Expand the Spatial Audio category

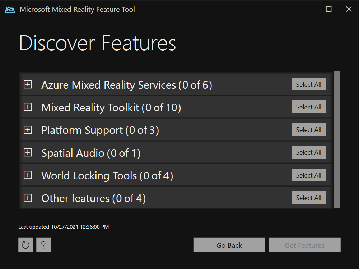[28, 153]
